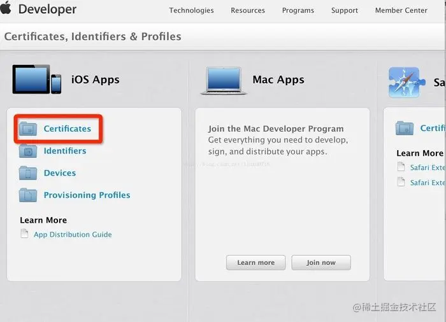This screenshot has height=322, width=446.
Task: Go to Member Center
Action: (401, 11)
